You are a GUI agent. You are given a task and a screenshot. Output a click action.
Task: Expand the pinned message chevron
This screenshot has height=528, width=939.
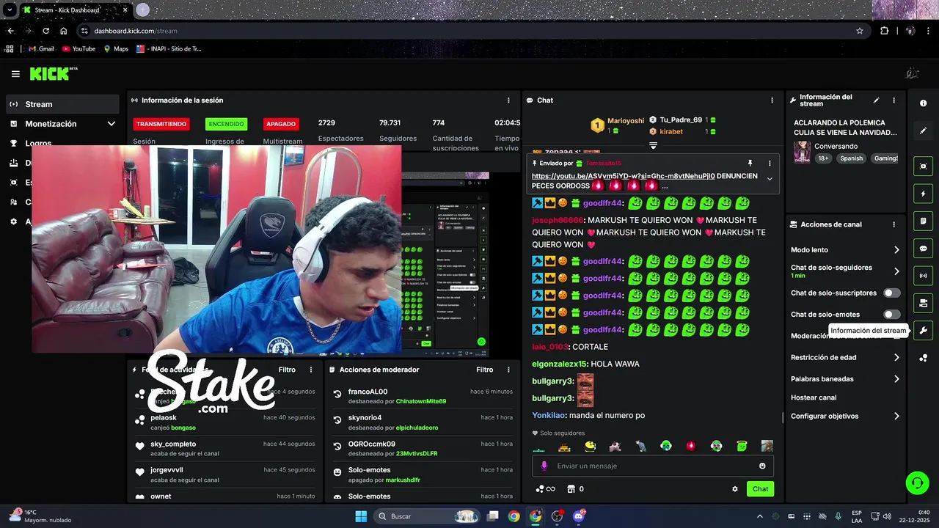[x=770, y=179]
